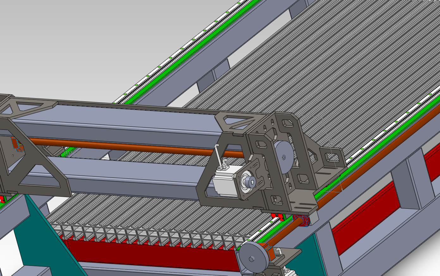The width and height of the screenshot is (440, 276).
Task: Select the large gray disc on gantry plate
Action: pos(283,157)
